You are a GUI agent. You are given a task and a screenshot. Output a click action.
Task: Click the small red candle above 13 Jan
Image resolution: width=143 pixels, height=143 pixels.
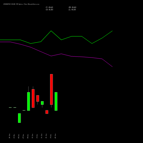coord(38,98)
